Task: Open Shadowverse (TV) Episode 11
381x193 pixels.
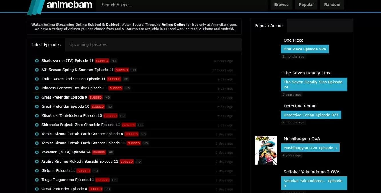Action: pos(68,61)
